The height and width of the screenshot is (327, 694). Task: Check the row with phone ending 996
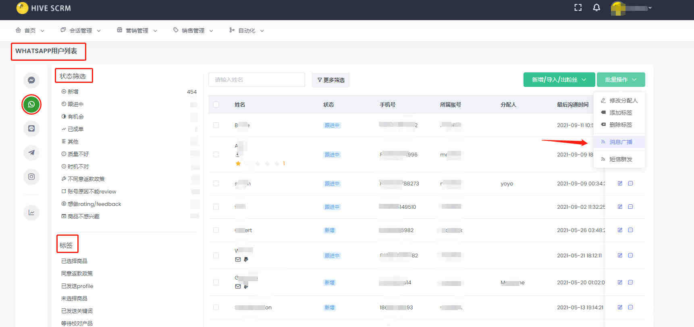[x=216, y=154]
